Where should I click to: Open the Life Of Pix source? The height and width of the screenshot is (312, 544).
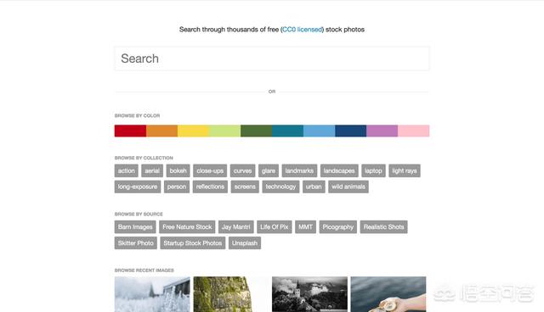point(274,227)
